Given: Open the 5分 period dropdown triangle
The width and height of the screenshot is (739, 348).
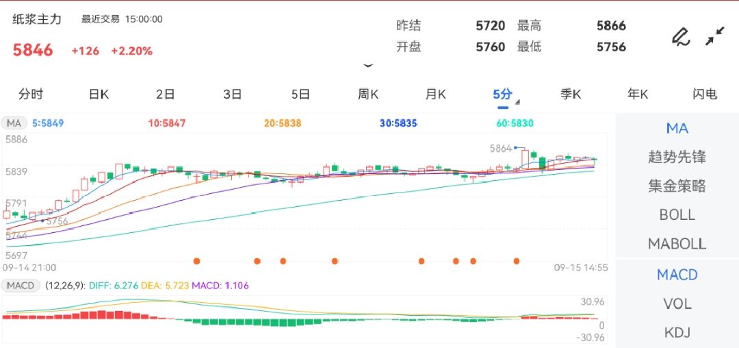Looking at the screenshot, I should [517, 102].
